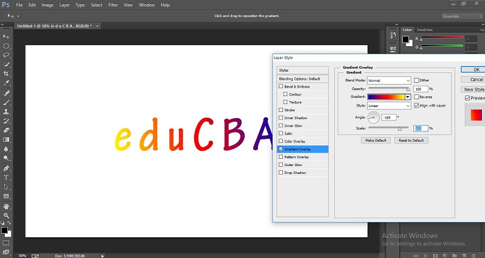485x258 pixels.
Task: Switch to the Swatches tab
Action: coord(425,30)
